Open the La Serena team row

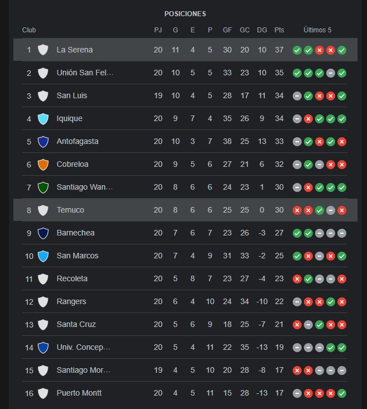point(185,50)
